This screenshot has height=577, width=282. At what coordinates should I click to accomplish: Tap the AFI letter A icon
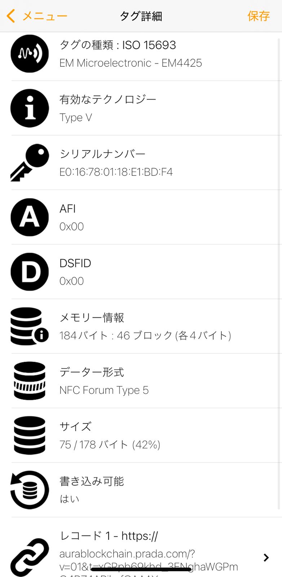pos(30,217)
